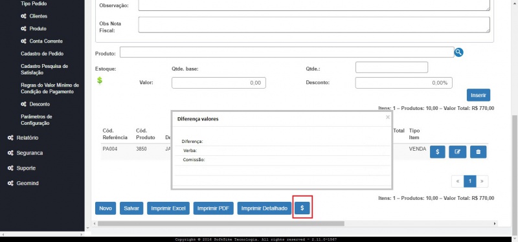Click the horizontal scrollbar below buttons
This screenshot has height=242, width=518.
[221, 223]
